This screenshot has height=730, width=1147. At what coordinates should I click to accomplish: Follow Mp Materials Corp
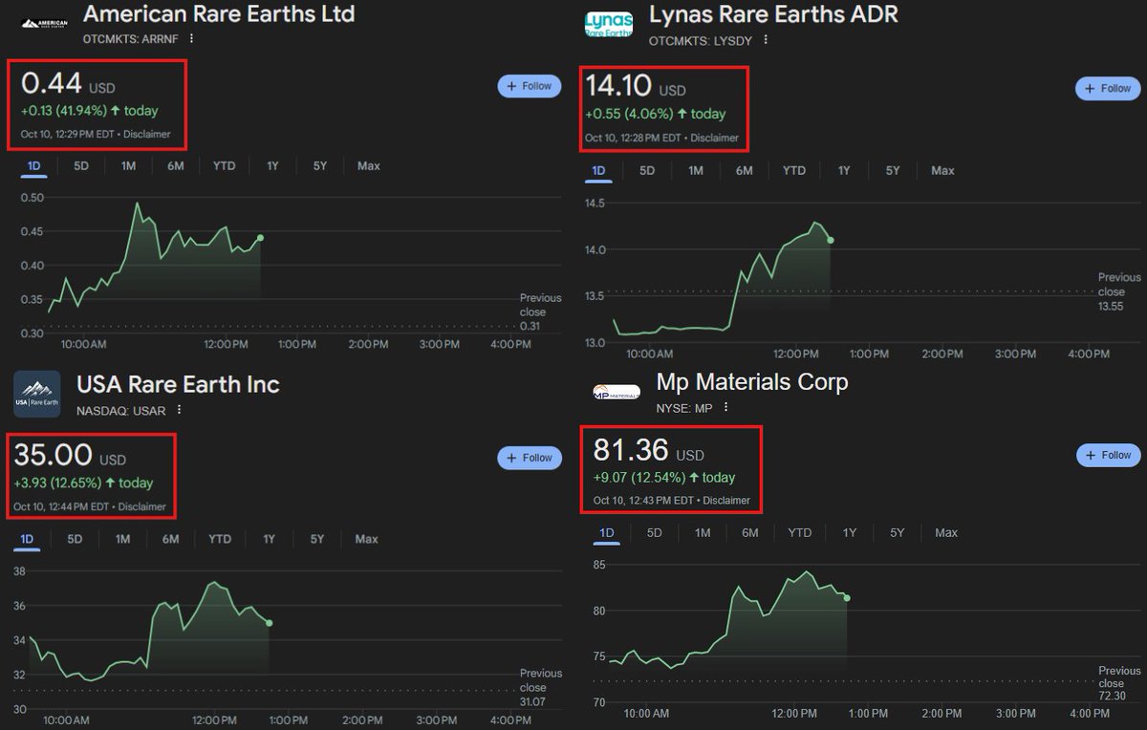[1108, 455]
